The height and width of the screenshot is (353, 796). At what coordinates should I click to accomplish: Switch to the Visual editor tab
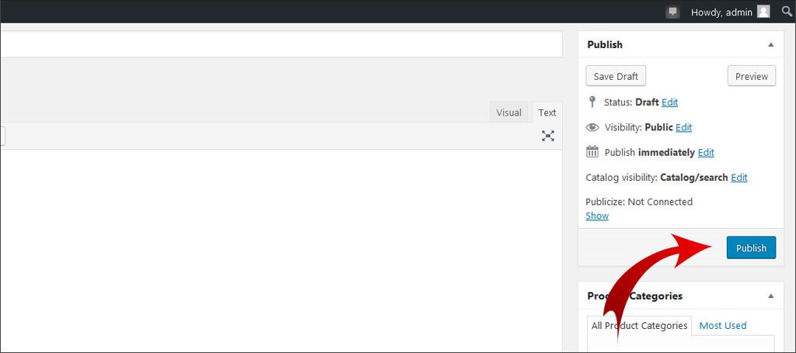[508, 112]
